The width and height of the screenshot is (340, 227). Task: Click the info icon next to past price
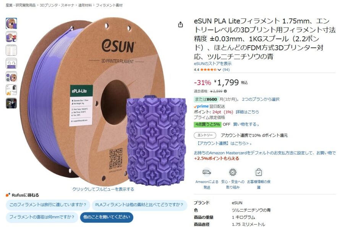click(x=225, y=91)
